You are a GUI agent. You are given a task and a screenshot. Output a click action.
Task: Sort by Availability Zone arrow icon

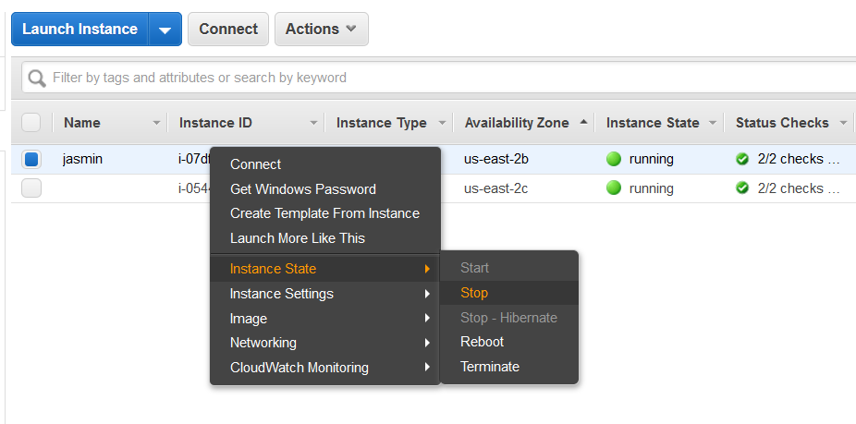pos(583,122)
